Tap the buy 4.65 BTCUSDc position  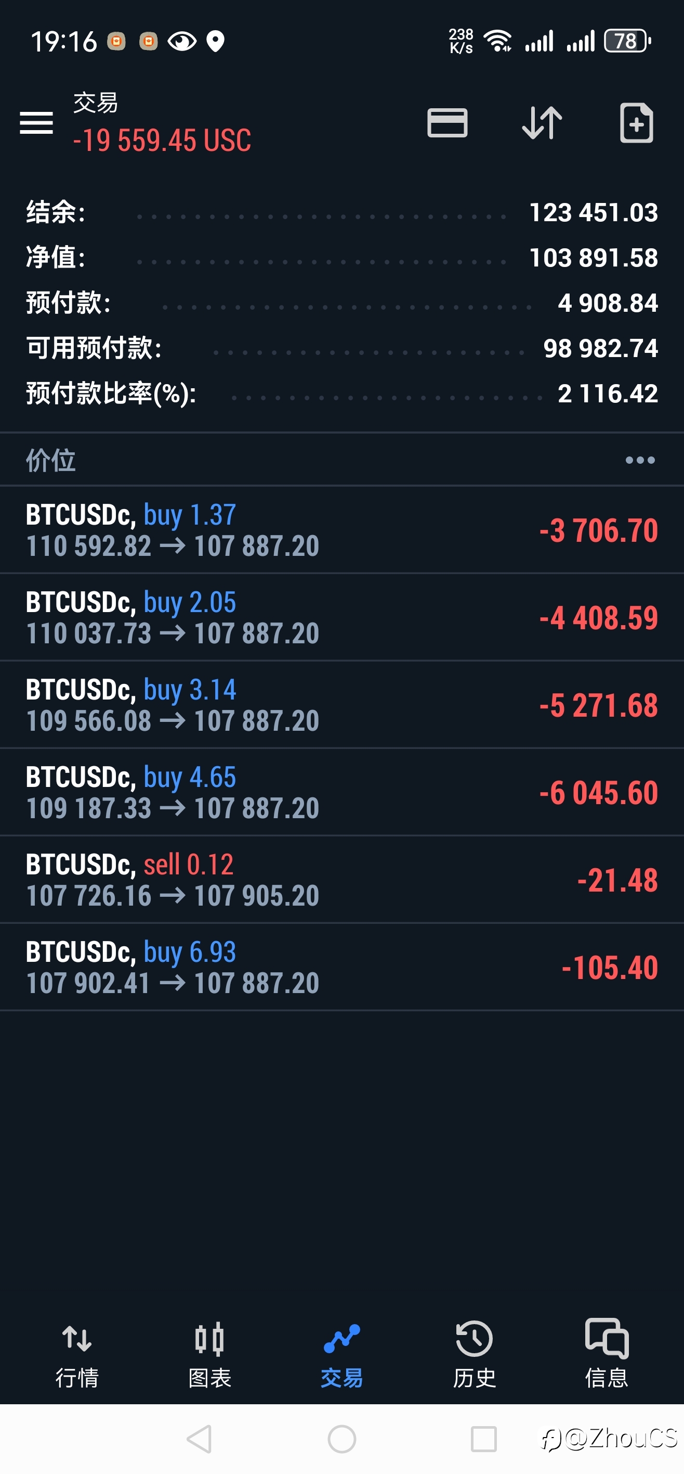coord(341,793)
